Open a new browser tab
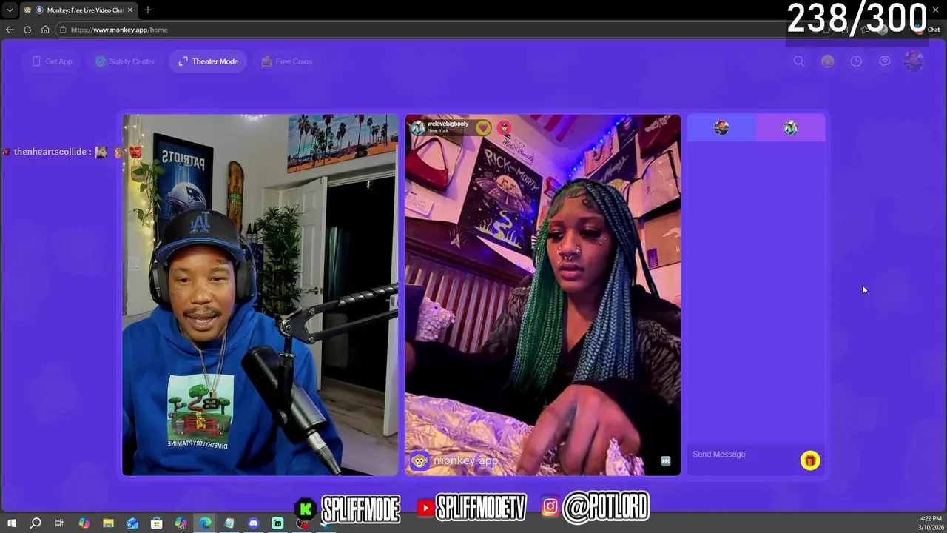947x533 pixels. click(148, 10)
